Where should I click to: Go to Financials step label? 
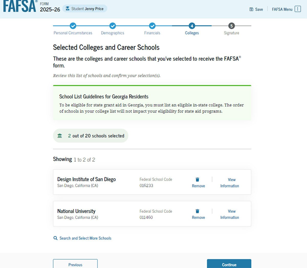click(152, 33)
